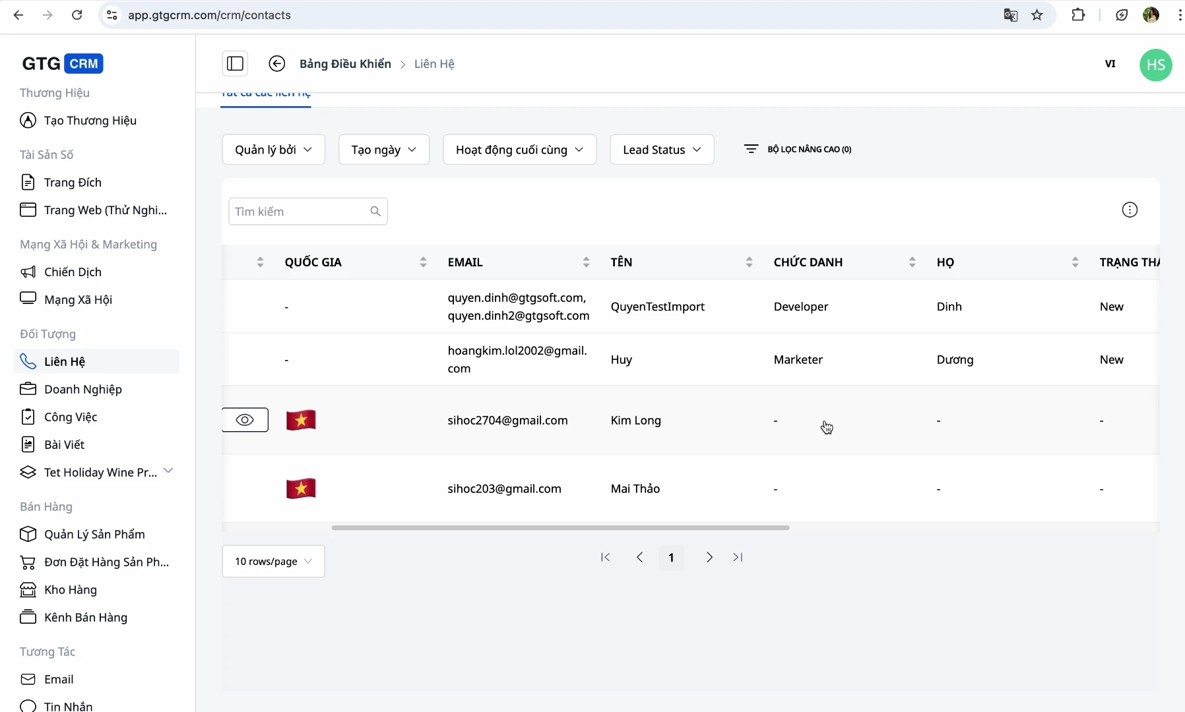Go to the next page arrow
The height and width of the screenshot is (712, 1185).
(x=709, y=558)
